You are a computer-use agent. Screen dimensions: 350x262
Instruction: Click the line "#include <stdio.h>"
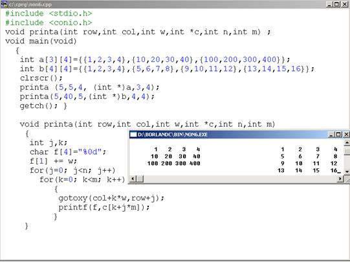pos(49,14)
